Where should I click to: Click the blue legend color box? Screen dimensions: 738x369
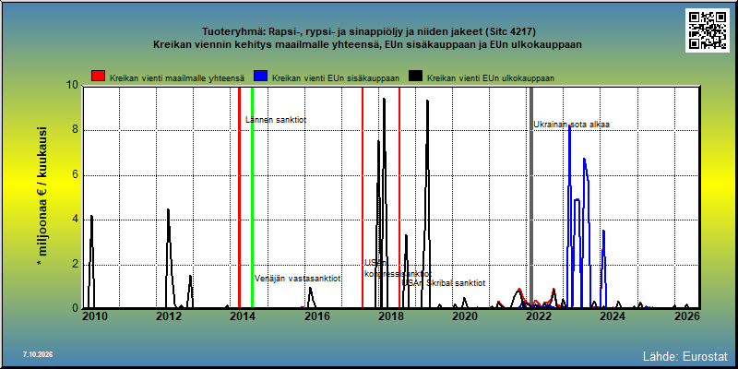(260, 77)
